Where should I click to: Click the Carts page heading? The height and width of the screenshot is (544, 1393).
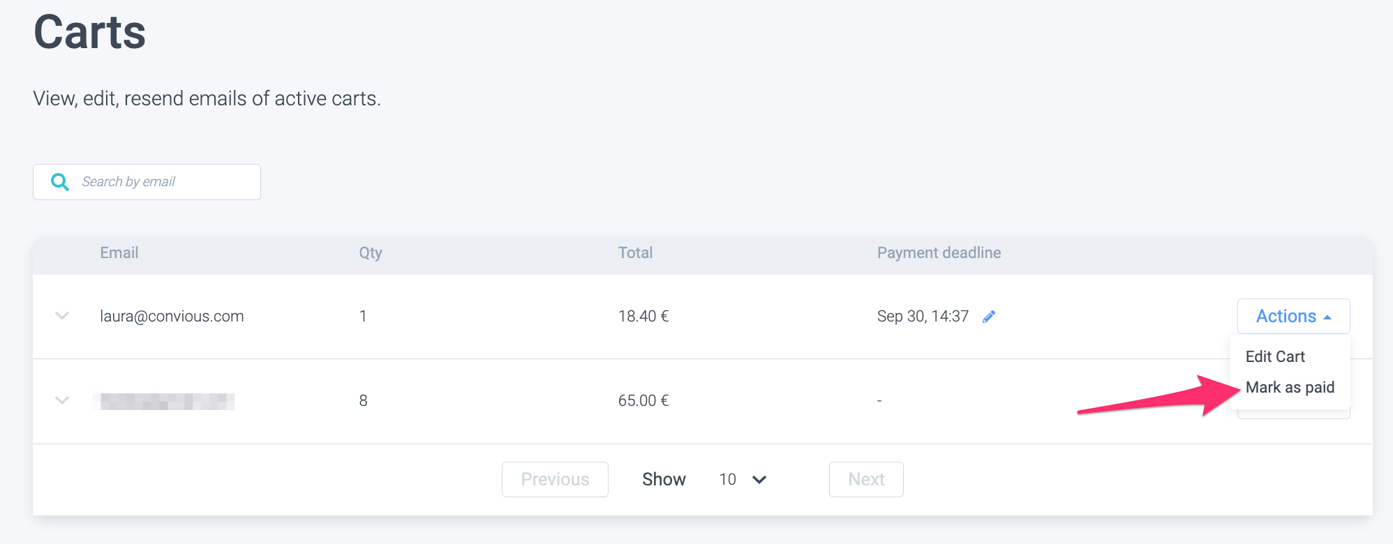(90, 33)
